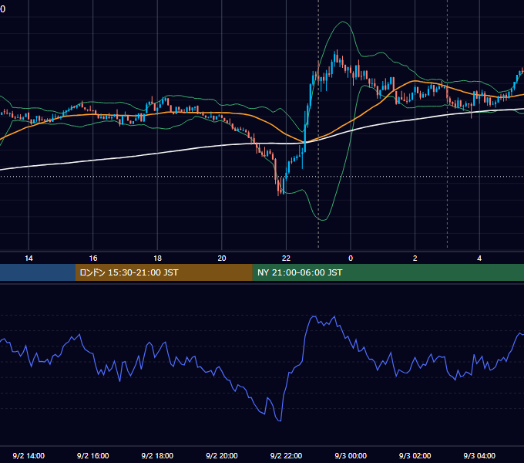
Task: Click hour label 16 on upper axis
Action: (93, 258)
